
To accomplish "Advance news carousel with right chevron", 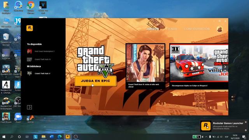I will [225, 67].
